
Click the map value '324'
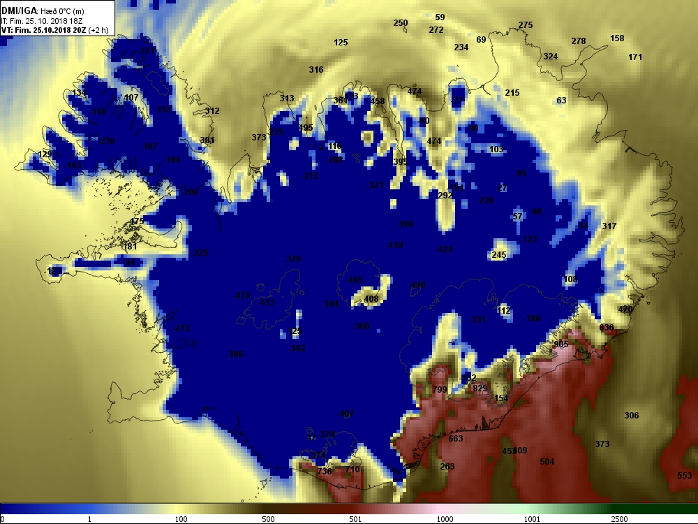(551, 57)
